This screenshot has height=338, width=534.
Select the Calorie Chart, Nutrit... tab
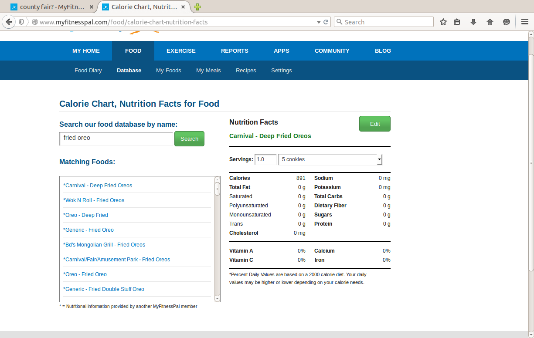144,7
